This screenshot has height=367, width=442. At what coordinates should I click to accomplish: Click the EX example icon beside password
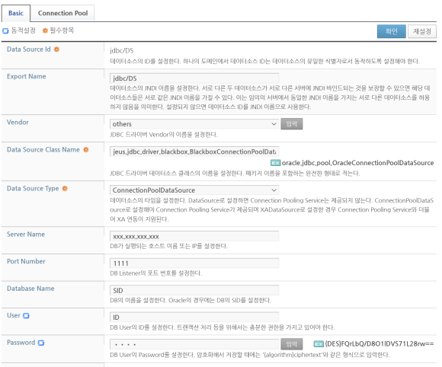coord(319,344)
